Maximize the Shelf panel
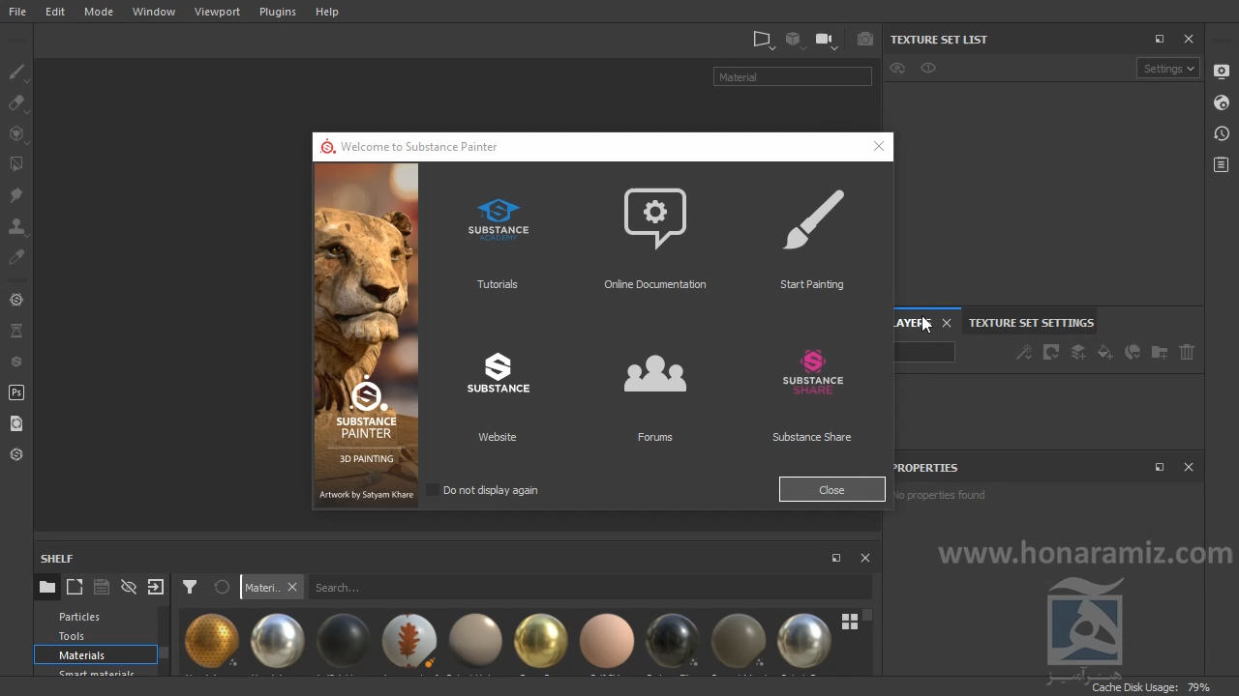 [836, 558]
